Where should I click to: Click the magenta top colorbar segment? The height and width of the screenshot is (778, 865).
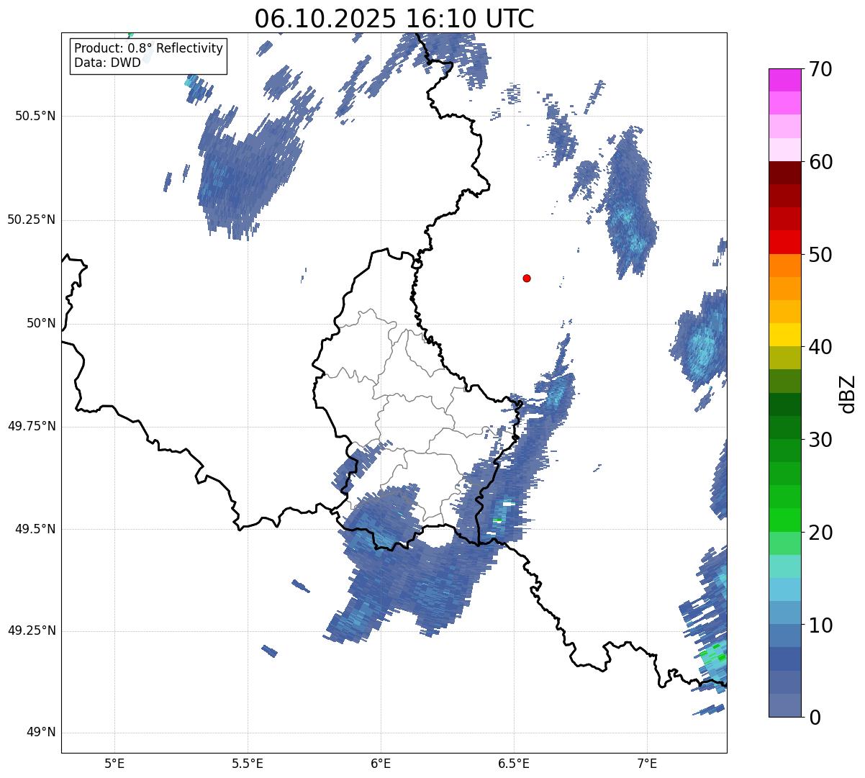(x=785, y=80)
